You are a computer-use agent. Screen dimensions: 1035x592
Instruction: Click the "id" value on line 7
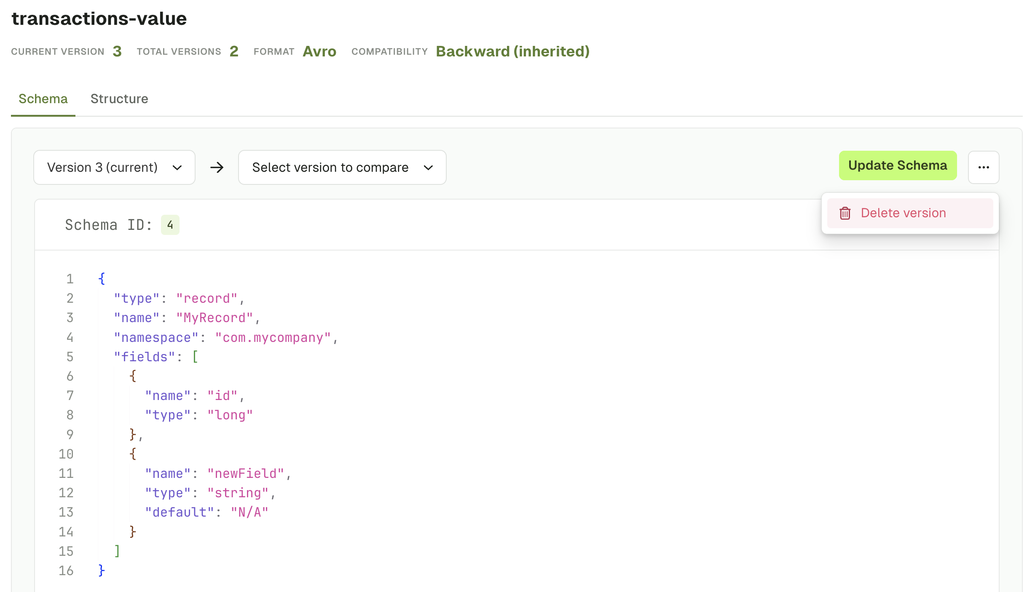pos(222,396)
